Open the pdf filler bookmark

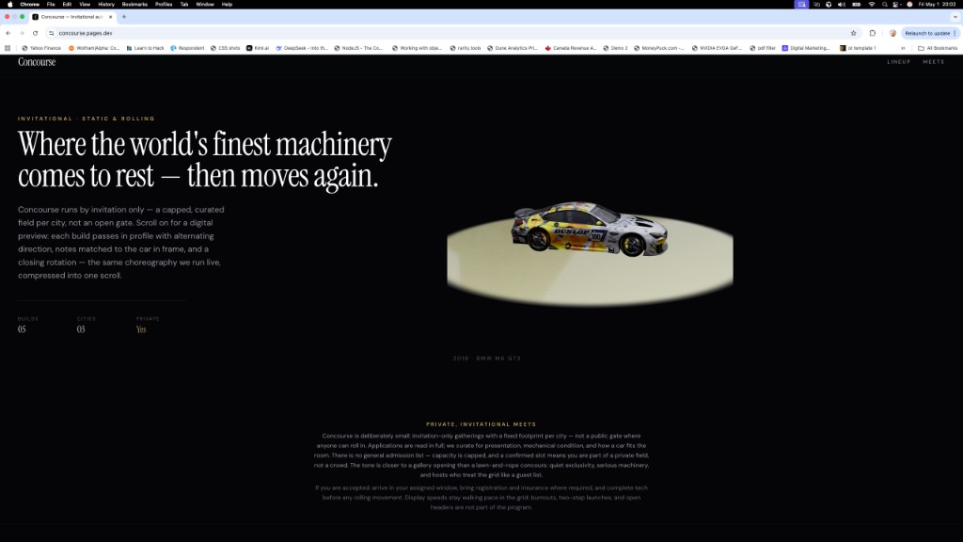[x=762, y=48]
